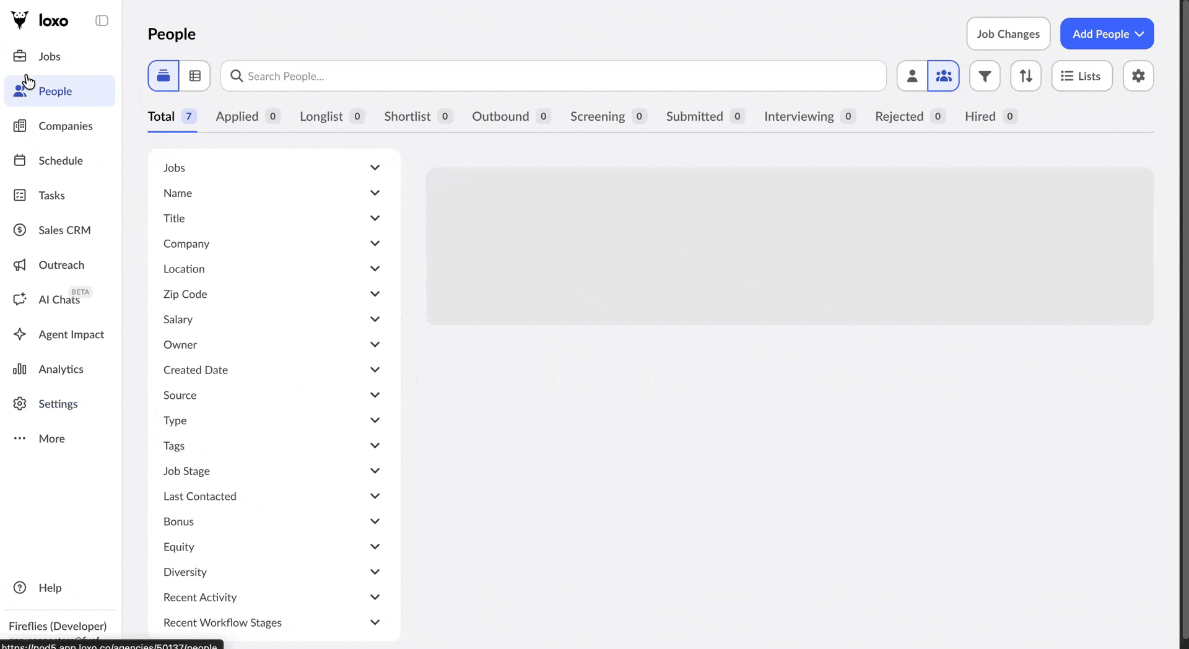Open Jobs from the sidebar
The width and height of the screenshot is (1189, 649).
pos(59,56)
